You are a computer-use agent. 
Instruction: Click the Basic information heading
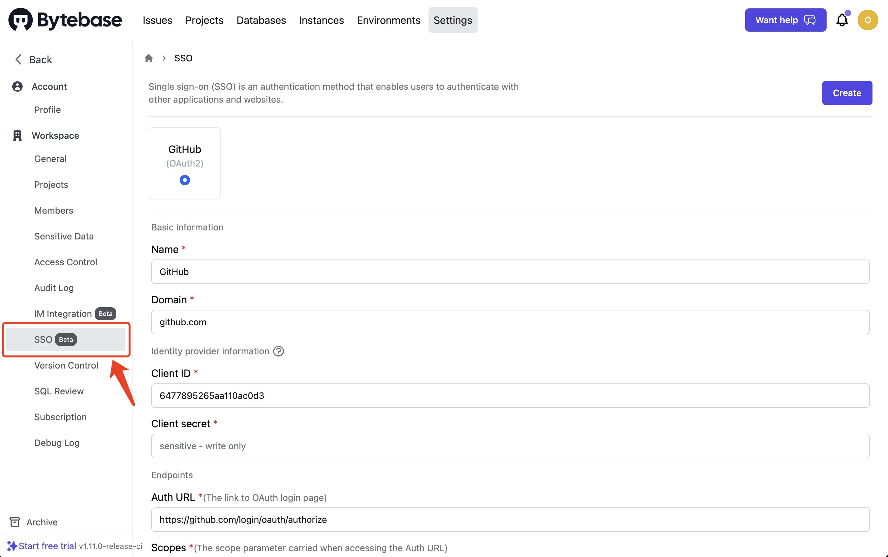pos(187,227)
